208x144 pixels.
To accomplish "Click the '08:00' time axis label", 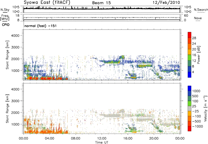I will pos(76,139).
